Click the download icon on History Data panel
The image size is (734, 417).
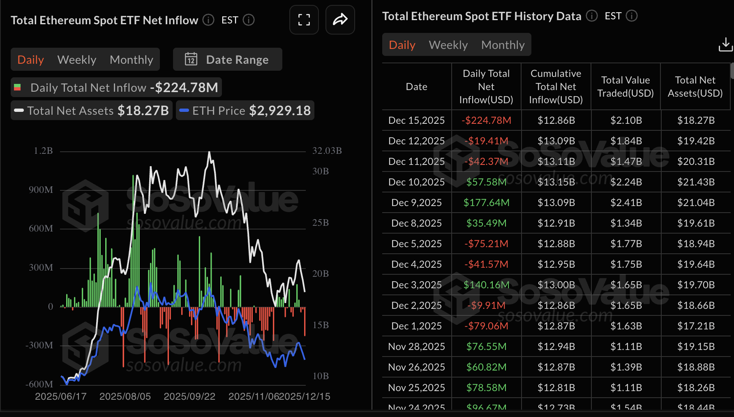pyautogui.click(x=725, y=44)
